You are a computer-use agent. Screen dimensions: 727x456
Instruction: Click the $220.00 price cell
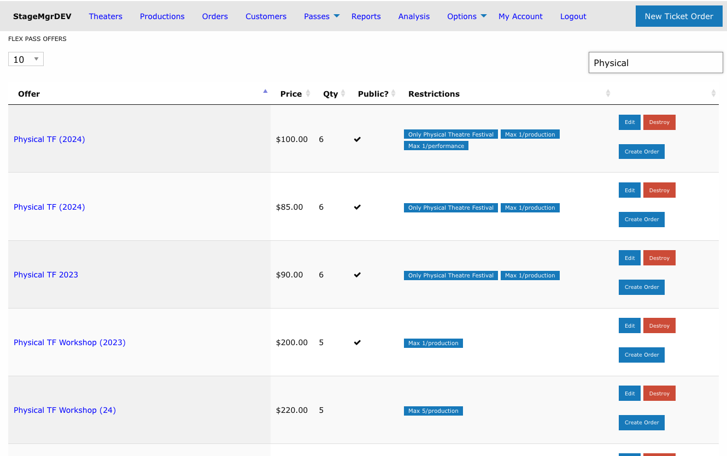pyautogui.click(x=292, y=410)
